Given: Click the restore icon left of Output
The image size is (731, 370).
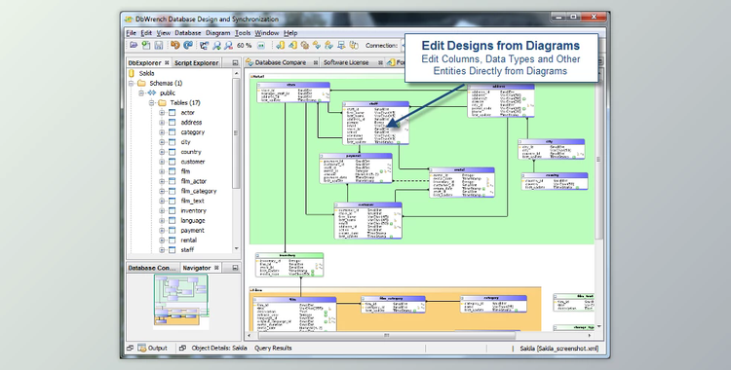Looking at the screenshot, I should (130, 349).
